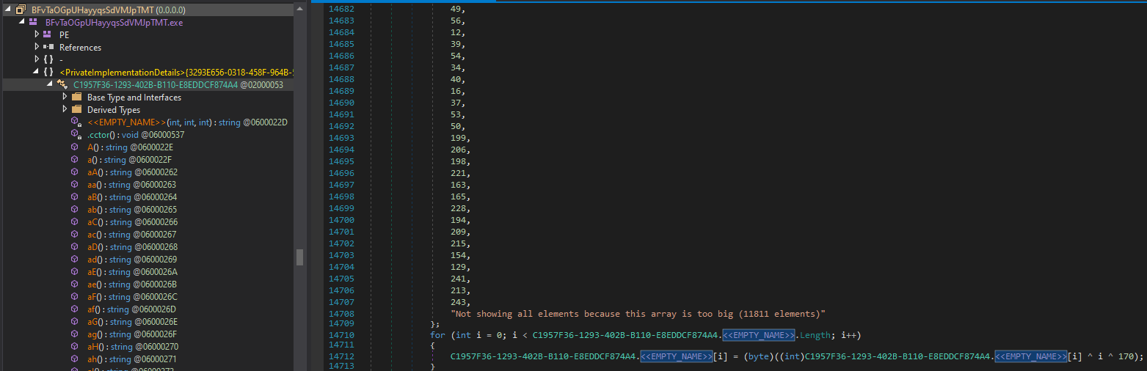Click line number 14710 in the gutter

tap(341, 335)
